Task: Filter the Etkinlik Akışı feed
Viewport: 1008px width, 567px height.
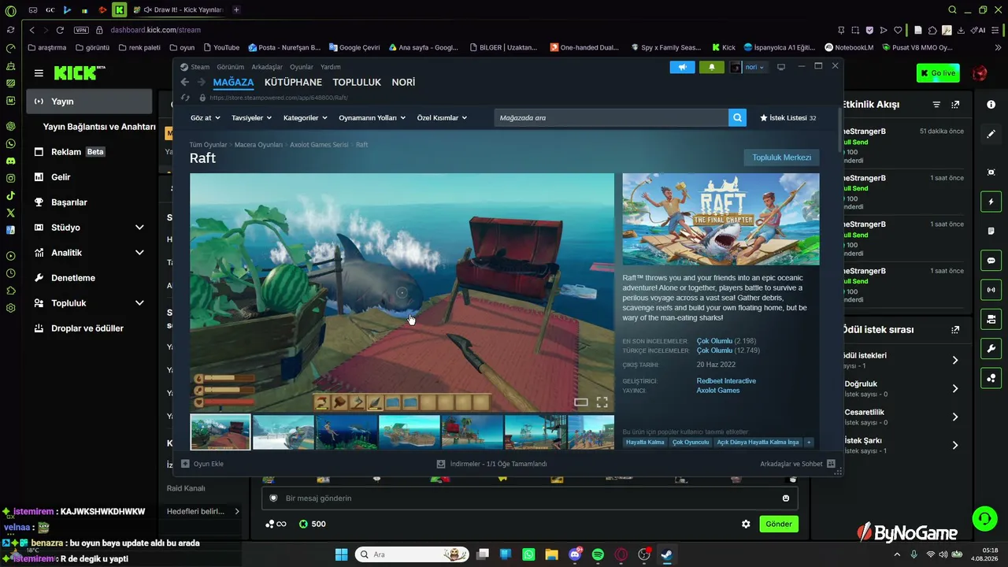Action: 936,105
